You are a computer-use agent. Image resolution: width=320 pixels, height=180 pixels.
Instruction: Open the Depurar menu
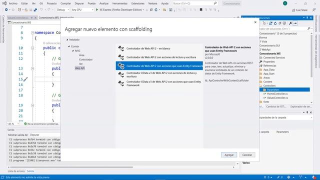(79, 3)
